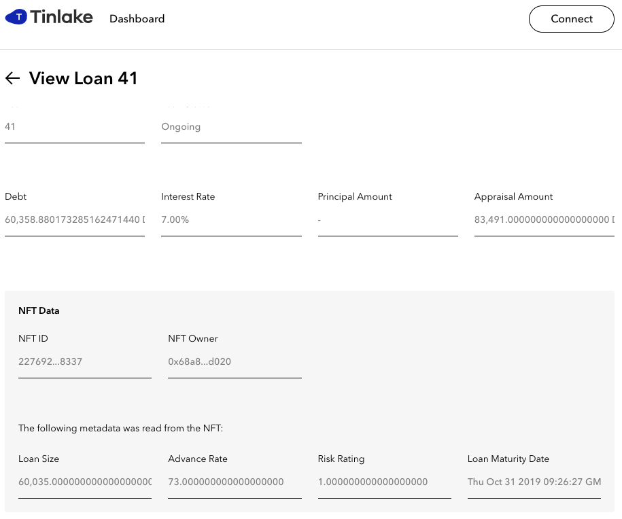Click the View Loan 41 heading
622x519 pixels.
[84, 78]
